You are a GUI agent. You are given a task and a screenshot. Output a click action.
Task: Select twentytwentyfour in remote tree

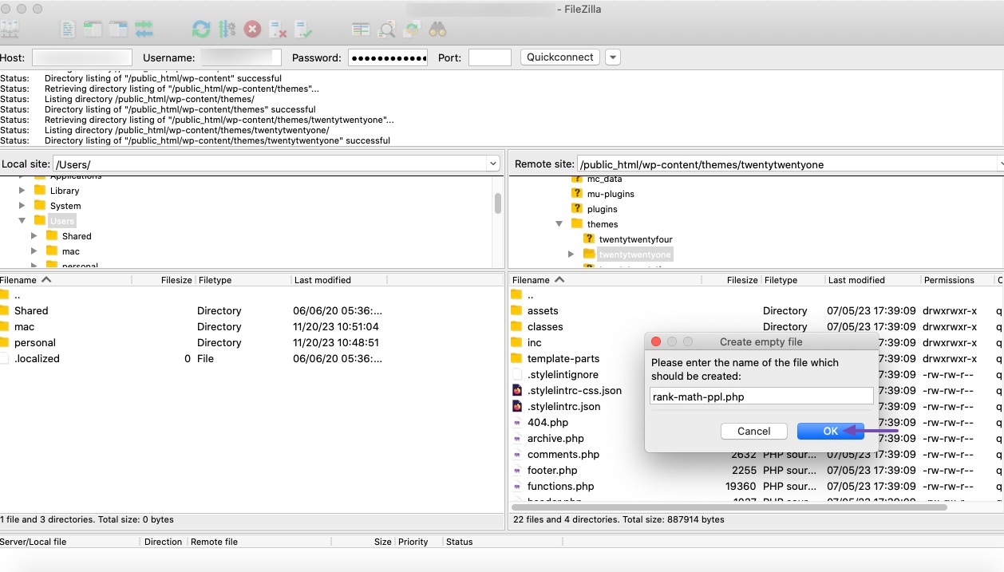coord(635,239)
